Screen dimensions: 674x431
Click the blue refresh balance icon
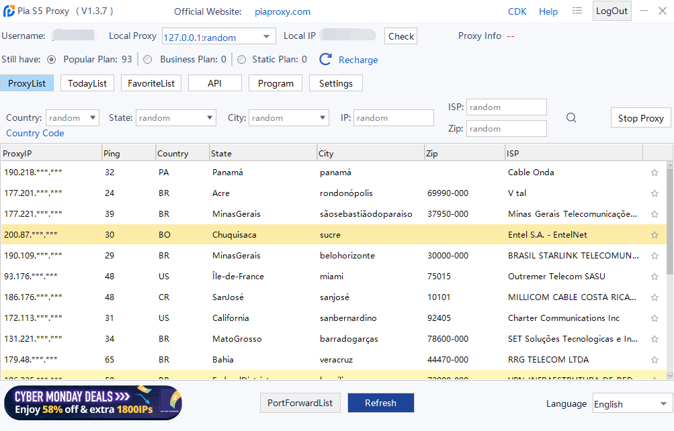(325, 59)
